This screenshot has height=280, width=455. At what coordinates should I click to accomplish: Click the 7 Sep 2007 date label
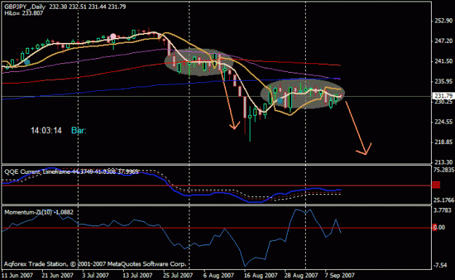click(x=340, y=276)
